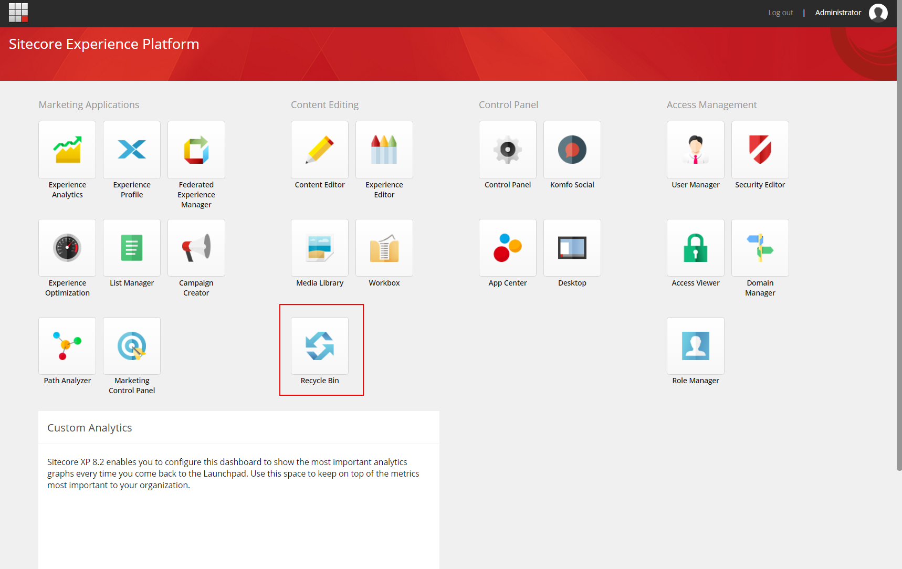The width and height of the screenshot is (902, 569).
Task: Click the Custom Analytics heading
Action: (x=90, y=428)
